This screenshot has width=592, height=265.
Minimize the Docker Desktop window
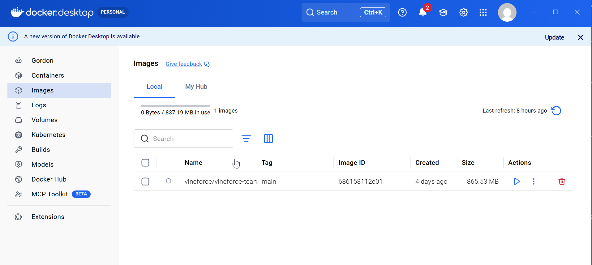point(534,12)
